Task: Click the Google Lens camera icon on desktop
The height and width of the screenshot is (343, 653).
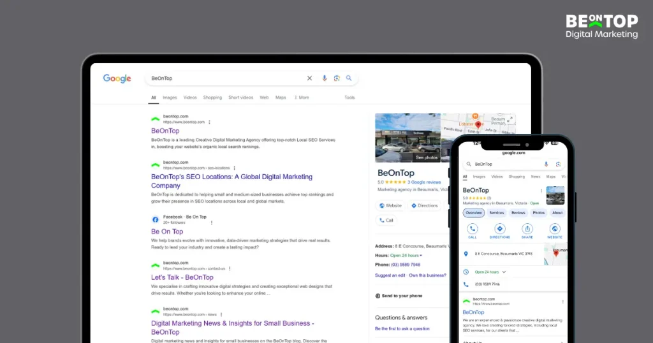Action: click(337, 78)
